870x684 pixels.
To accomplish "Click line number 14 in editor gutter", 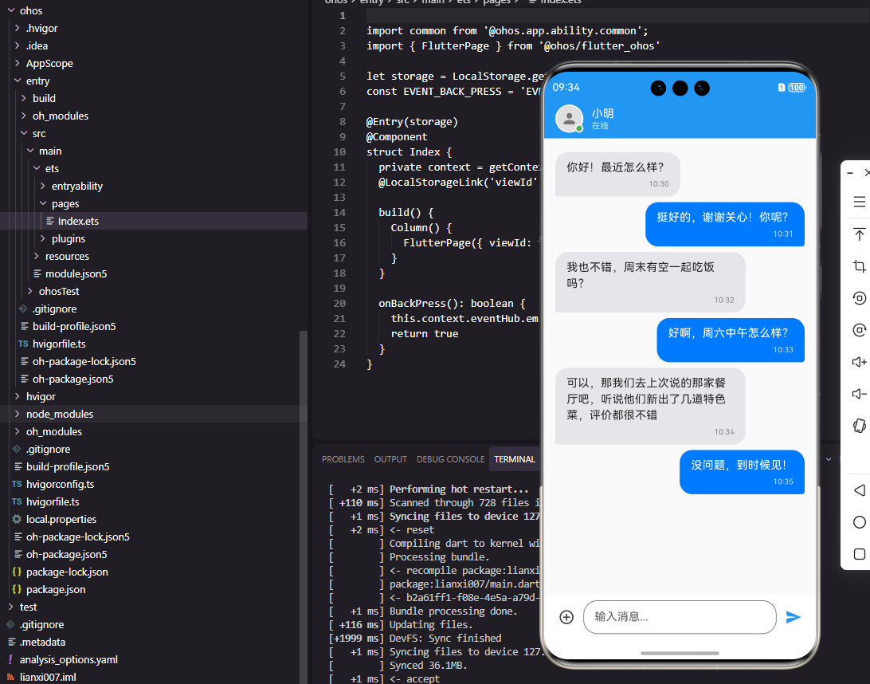I will [x=339, y=213].
